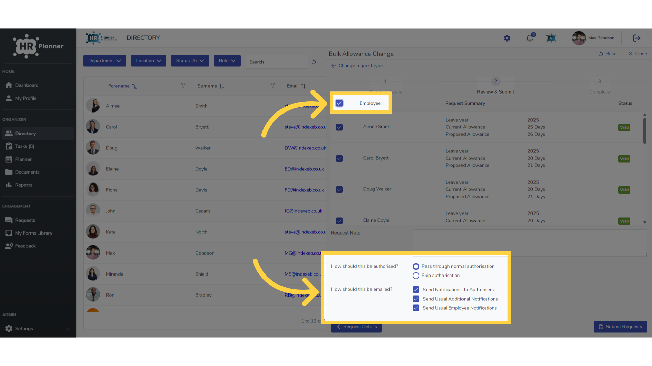Open Feedback in sidebar
This screenshot has width=652, height=366.
point(37,246)
